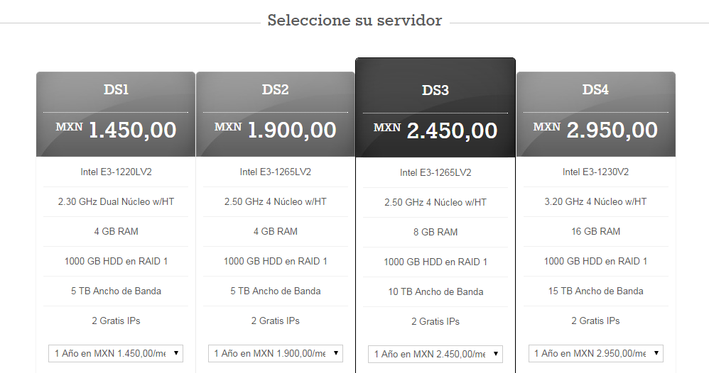
Task: Open DS2 billing term dropdown
Action: point(276,354)
